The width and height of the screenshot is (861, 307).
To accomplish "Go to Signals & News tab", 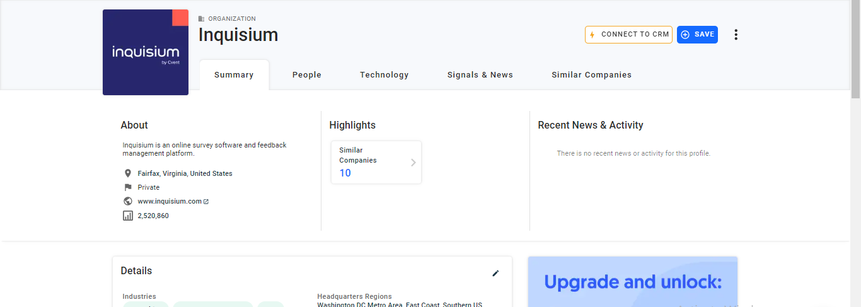I will (x=480, y=75).
